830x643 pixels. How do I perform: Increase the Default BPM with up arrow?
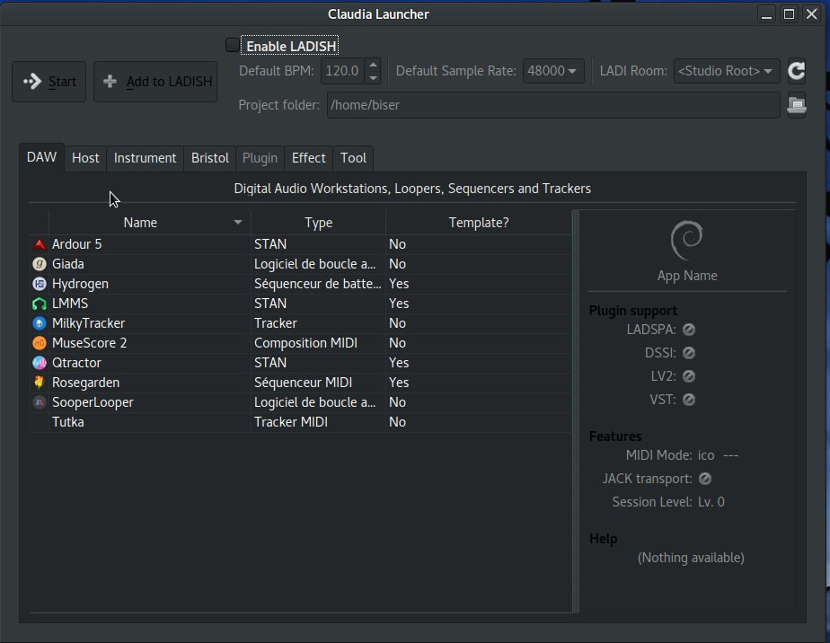373,65
